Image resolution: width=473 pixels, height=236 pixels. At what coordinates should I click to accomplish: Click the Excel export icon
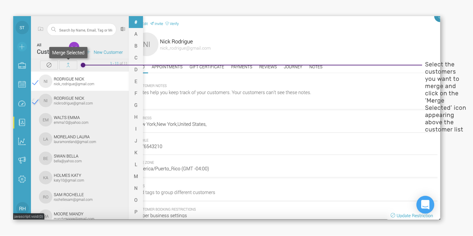click(123, 29)
